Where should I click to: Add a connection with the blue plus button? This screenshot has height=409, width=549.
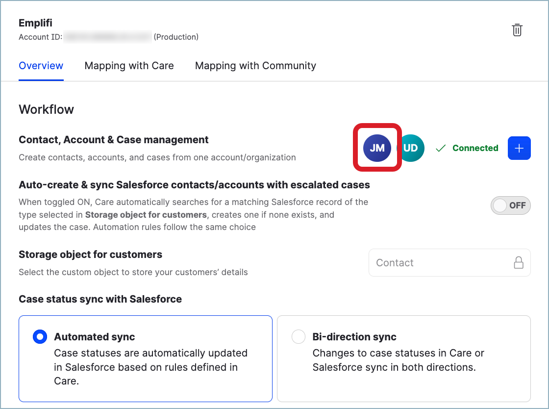tap(519, 148)
